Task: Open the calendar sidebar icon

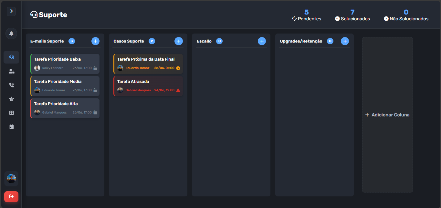Action: (11, 127)
